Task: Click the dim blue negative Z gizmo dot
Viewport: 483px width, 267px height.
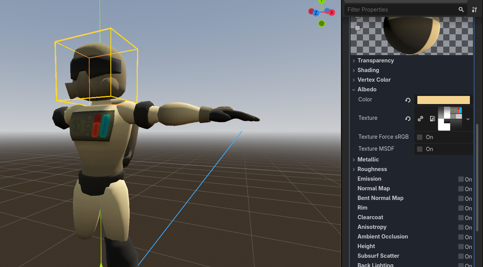Action: coord(327,10)
